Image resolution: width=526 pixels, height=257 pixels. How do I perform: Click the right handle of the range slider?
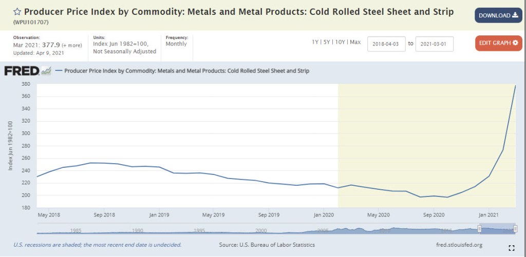[514, 229]
